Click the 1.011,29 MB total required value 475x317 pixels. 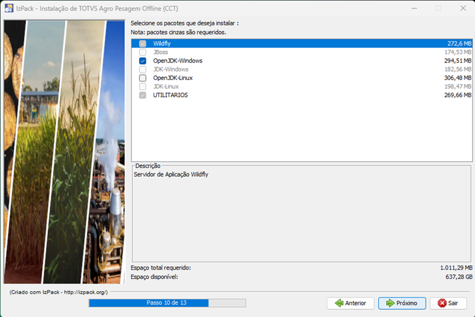[x=456, y=268]
